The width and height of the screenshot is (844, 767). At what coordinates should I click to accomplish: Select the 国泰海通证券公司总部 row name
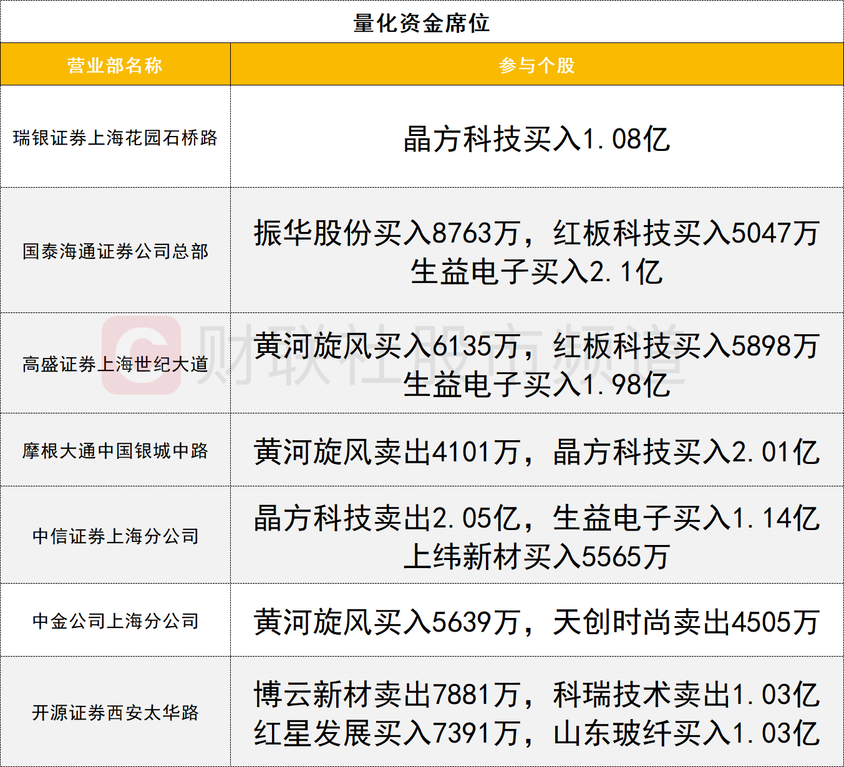[x=115, y=251]
